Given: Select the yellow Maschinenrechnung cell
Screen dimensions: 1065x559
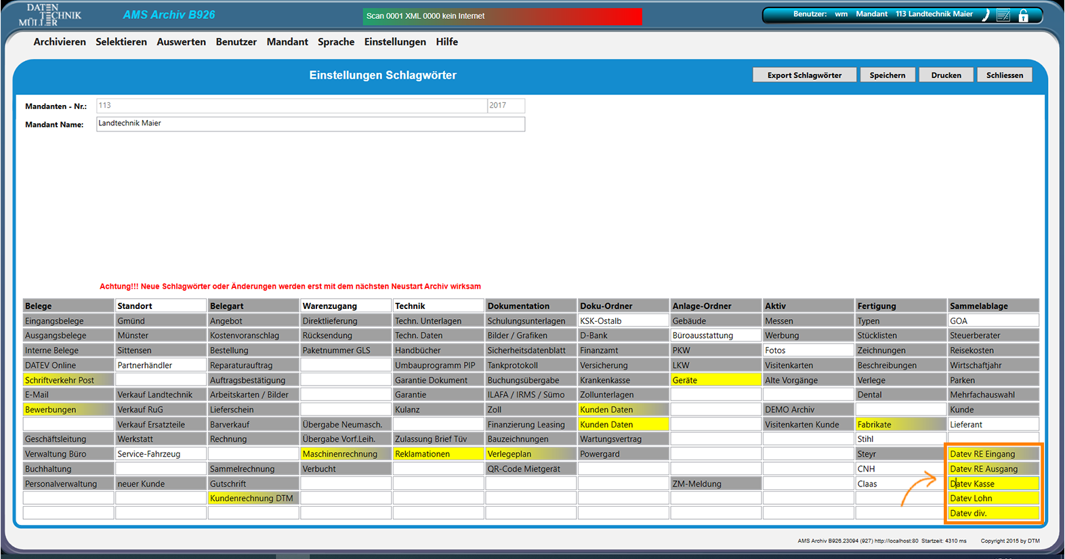Looking at the screenshot, I should pyautogui.click(x=345, y=454).
